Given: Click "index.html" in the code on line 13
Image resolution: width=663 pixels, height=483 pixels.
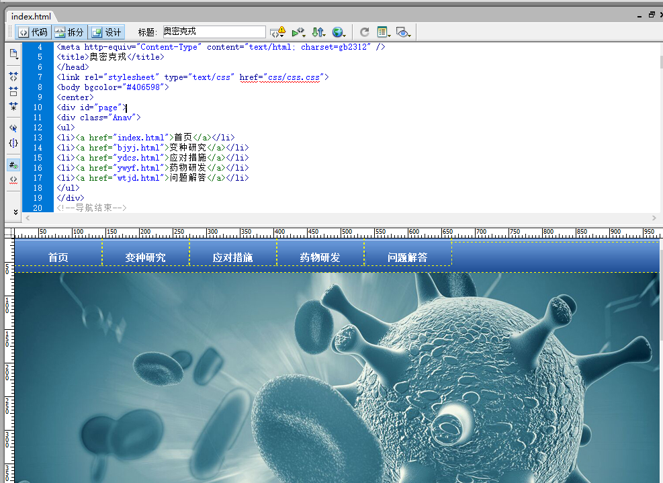Looking at the screenshot, I should pos(140,138).
